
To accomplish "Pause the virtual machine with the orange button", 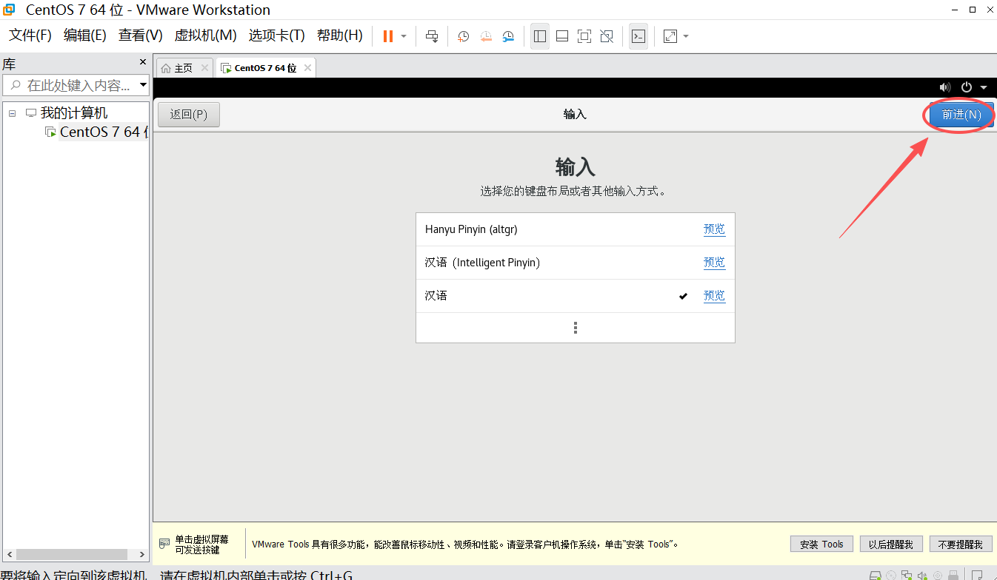I will [387, 36].
